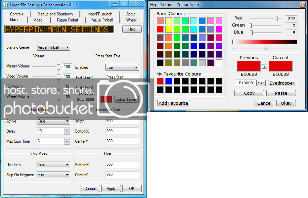
Task: Click the Video Volume slider handle
Action: coord(58,77)
